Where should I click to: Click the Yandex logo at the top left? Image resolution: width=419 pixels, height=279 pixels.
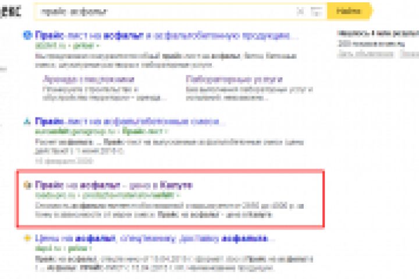10,11
